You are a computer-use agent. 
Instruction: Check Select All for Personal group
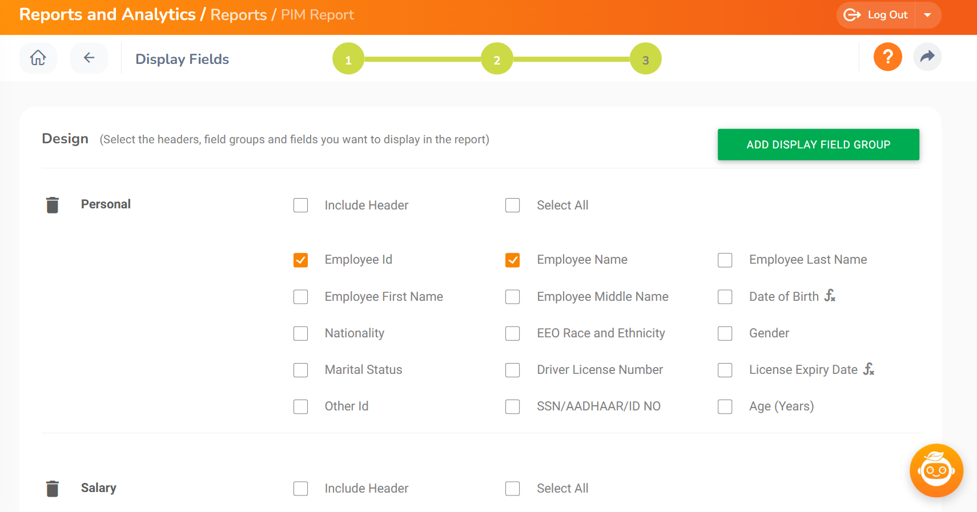pos(513,205)
